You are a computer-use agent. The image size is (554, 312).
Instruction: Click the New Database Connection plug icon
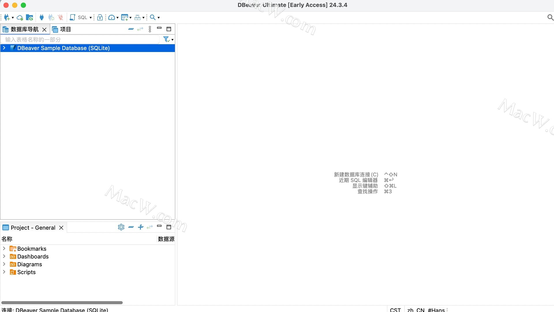[7, 18]
